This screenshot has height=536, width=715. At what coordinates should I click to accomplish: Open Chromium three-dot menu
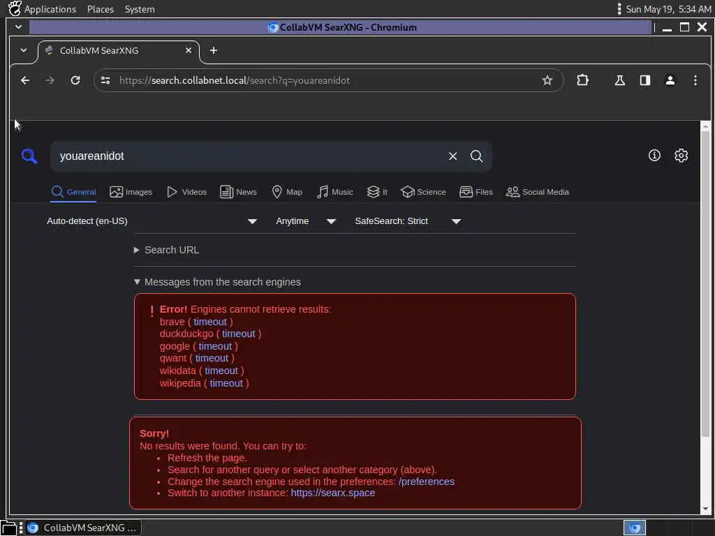click(695, 80)
